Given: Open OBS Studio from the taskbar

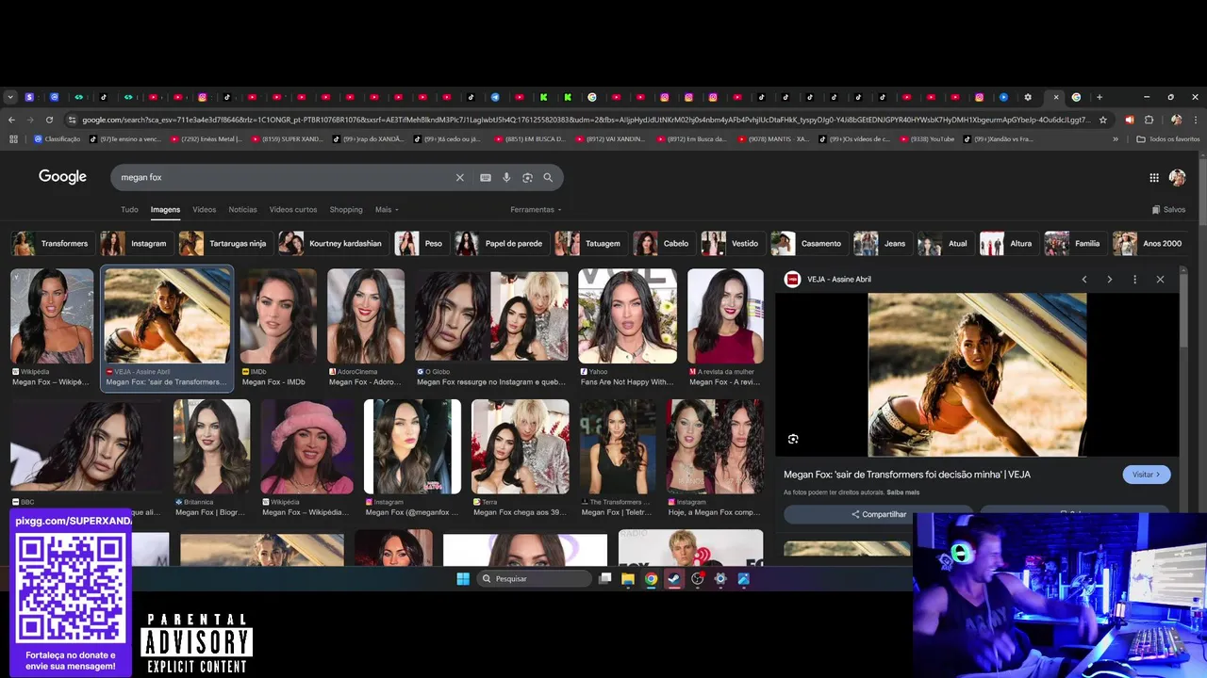Looking at the screenshot, I should pos(698,579).
